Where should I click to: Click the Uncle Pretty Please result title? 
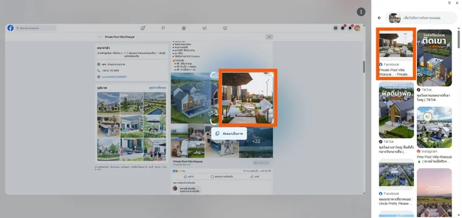pos(396,201)
